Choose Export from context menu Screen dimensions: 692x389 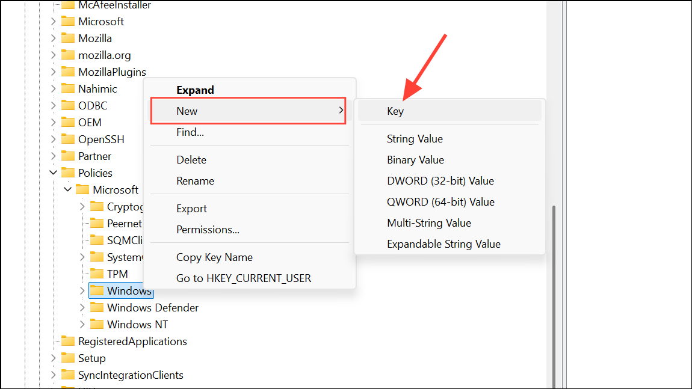point(191,209)
